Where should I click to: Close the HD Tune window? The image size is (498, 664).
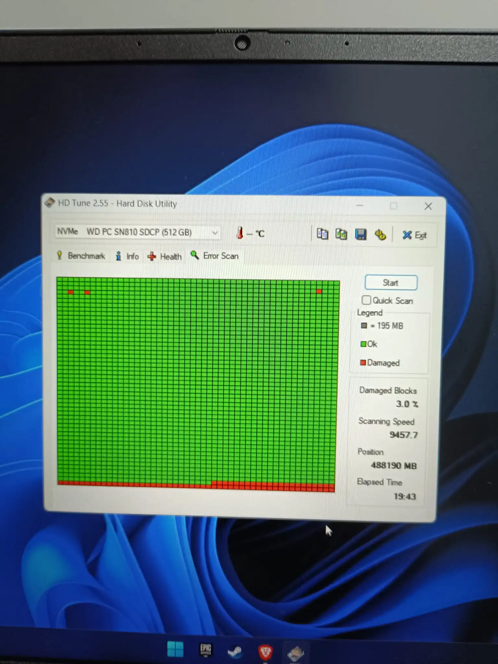tap(428, 206)
